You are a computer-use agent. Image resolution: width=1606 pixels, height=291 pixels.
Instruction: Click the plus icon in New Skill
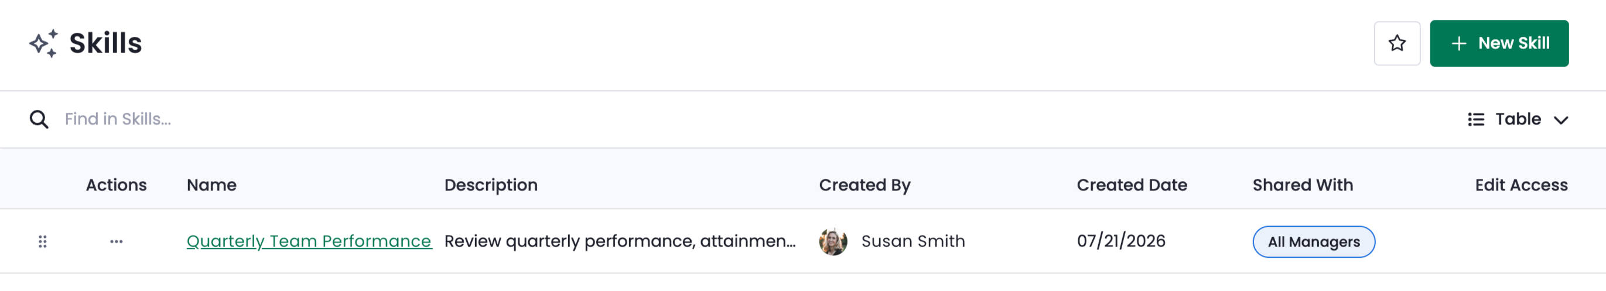pyautogui.click(x=1458, y=43)
